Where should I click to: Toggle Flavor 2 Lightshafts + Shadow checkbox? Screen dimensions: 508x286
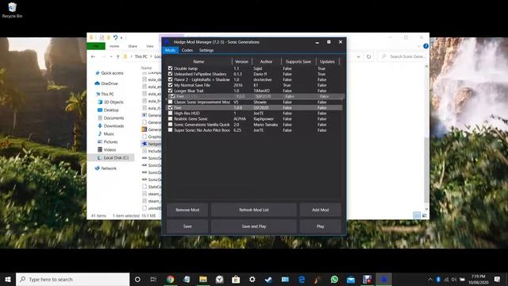click(171, 79)
